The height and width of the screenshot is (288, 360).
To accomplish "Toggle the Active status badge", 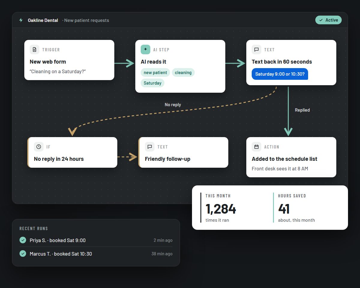I will (x=328, y=20).
